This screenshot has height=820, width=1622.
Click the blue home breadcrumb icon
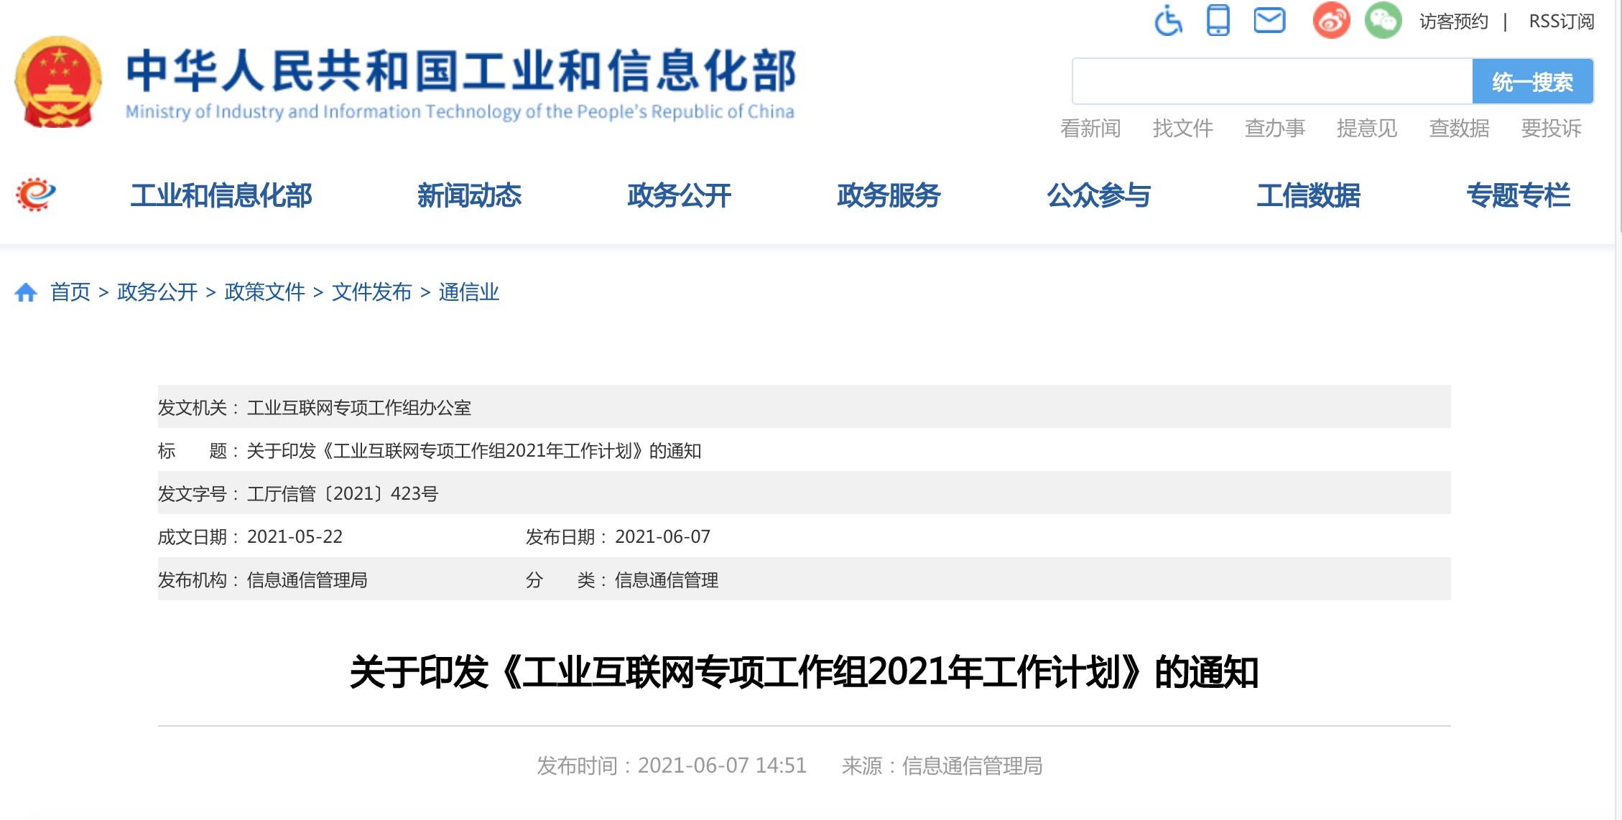26,292
